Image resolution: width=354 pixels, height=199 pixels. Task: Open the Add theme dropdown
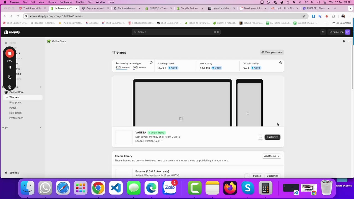click(272, 156)
